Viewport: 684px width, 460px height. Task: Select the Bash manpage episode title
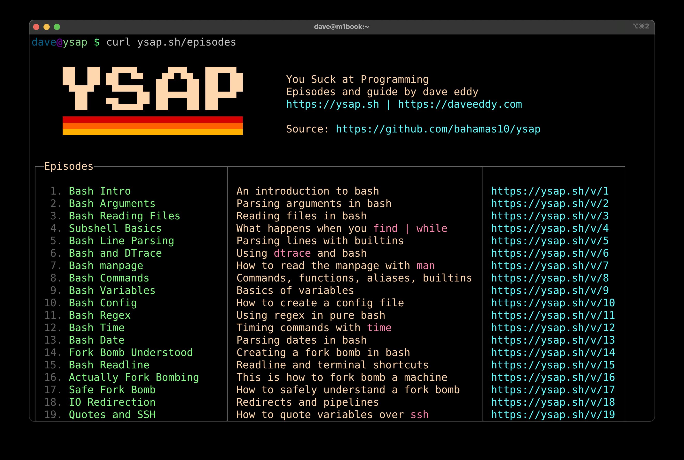[106, 265]
